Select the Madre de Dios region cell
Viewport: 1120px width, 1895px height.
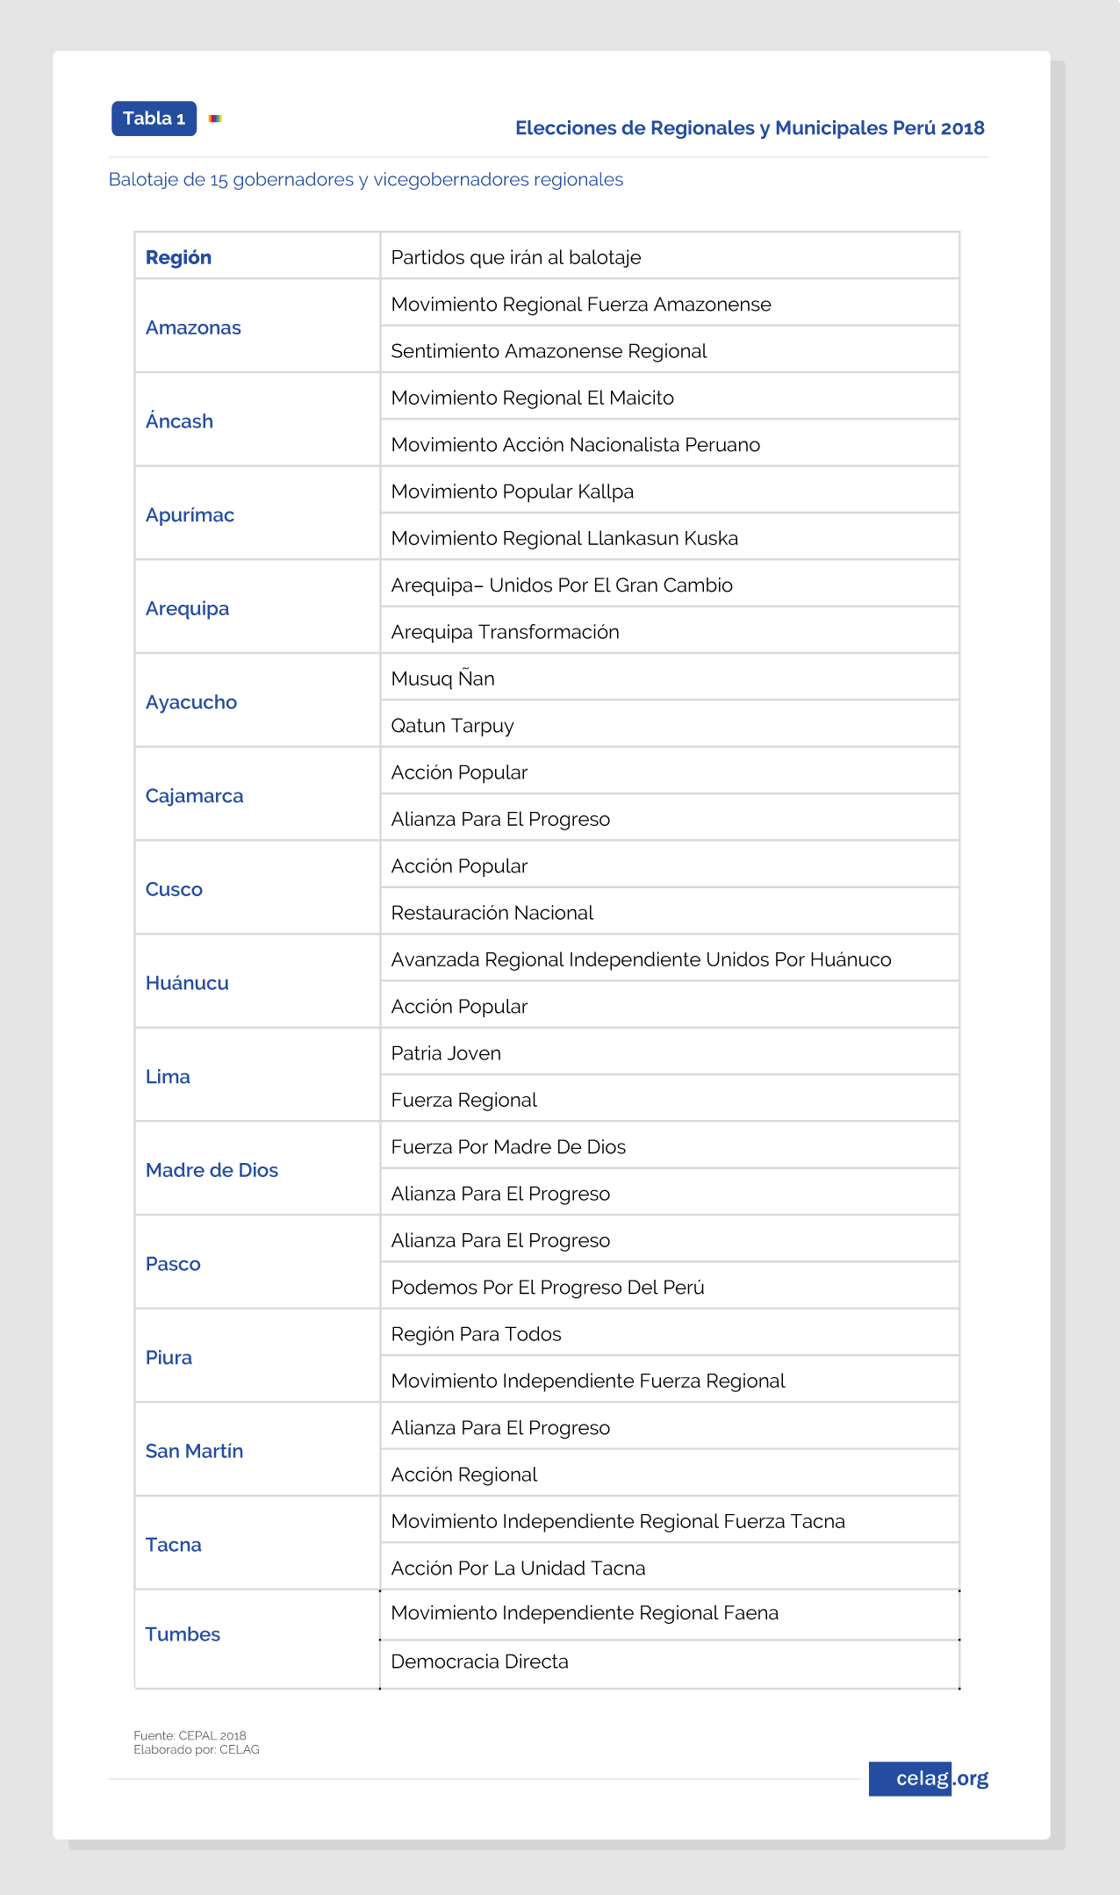(x=257, y=1169)
